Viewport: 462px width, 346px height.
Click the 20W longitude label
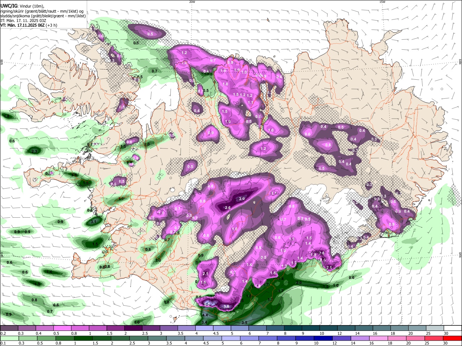click(x=192, y=2)
